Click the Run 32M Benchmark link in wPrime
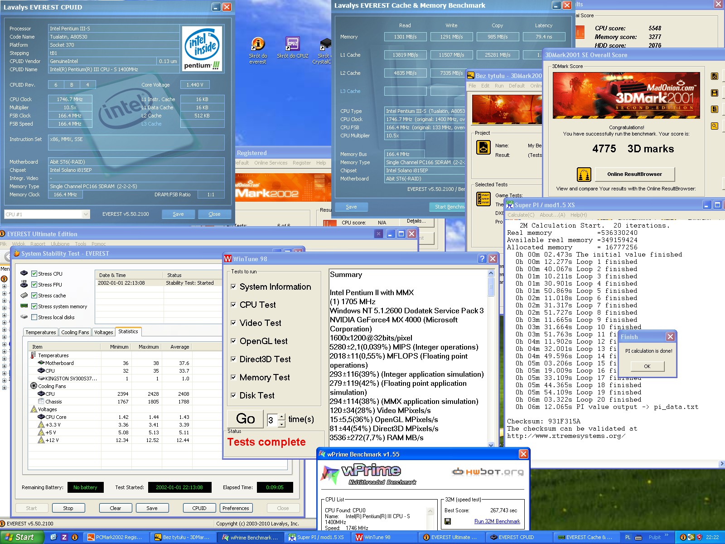This screenshot has width=725, height=544. (x=497, y=521)
